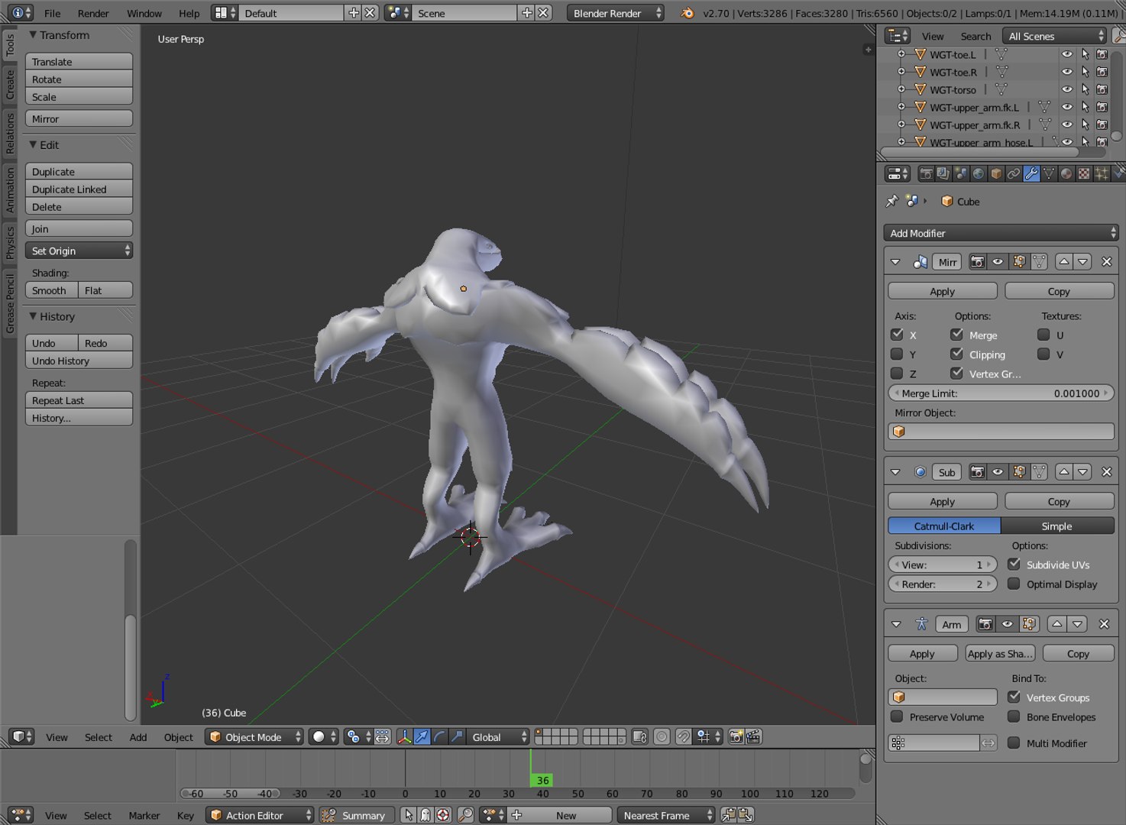Open the Add Modifier dropdown

point(1001,233)
